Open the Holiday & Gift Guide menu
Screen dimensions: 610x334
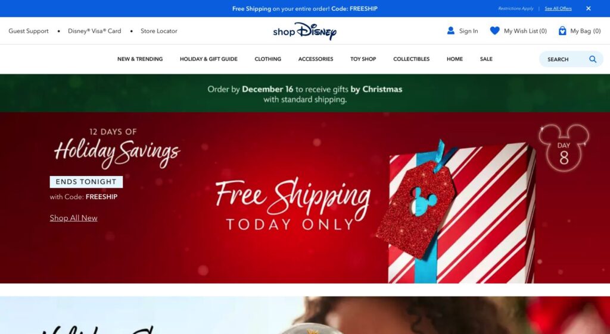coord(208,59)
